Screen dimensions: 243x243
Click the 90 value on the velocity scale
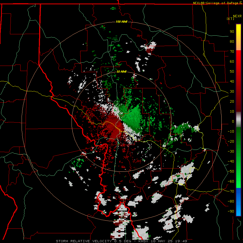(x=232, y=32)
